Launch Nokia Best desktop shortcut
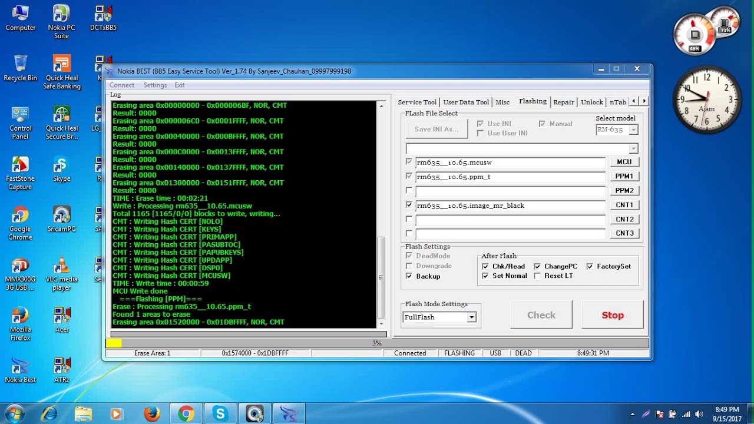This screenshot has width=754, height=424. click(x=20, y=370)
